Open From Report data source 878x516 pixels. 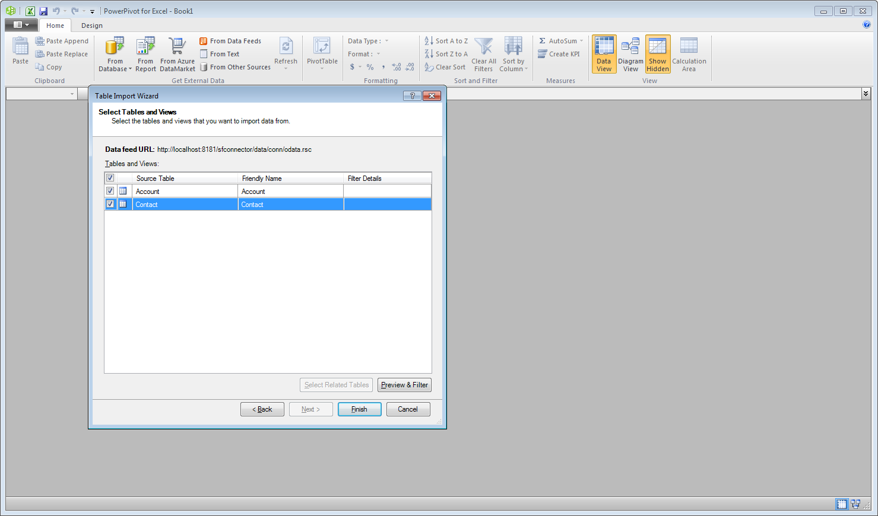coord(145,53)
